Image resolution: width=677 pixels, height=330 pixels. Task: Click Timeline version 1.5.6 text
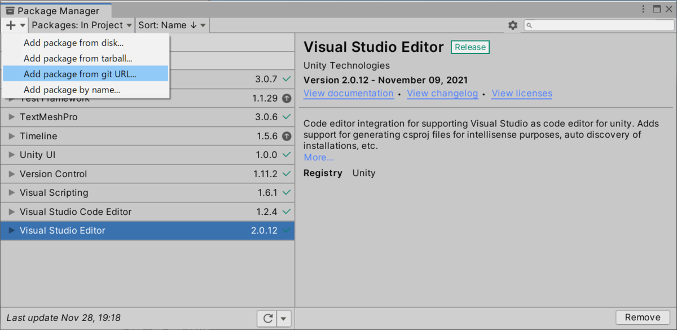tap(267, 136)
